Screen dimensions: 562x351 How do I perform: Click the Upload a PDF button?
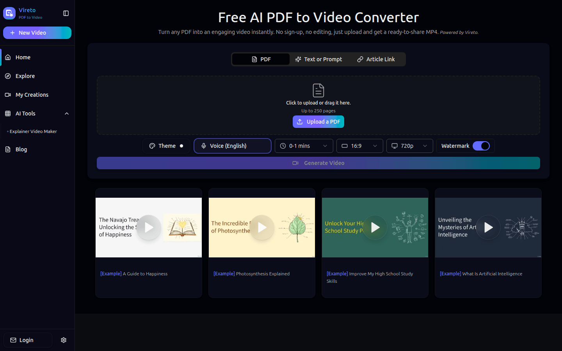pyautogui.click(x=318, y=122)
